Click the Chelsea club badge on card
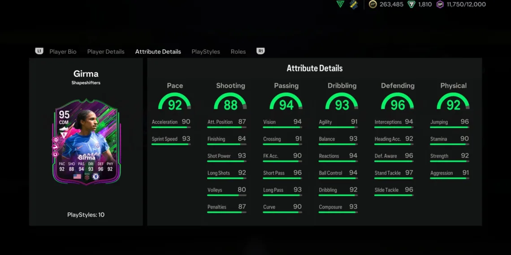This screenshot has width=511, height=255. (x=95, y=177)
